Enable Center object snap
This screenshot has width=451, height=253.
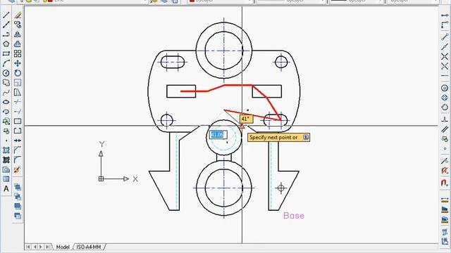[x=445, y=89]
